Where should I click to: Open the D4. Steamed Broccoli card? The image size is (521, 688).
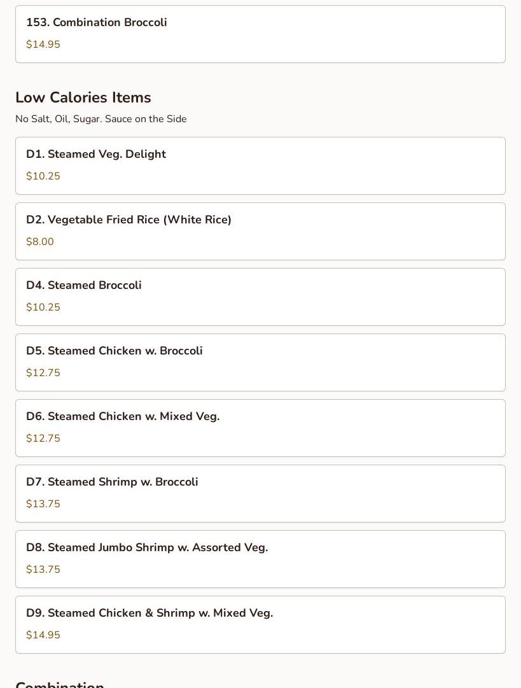click(261, 297)
